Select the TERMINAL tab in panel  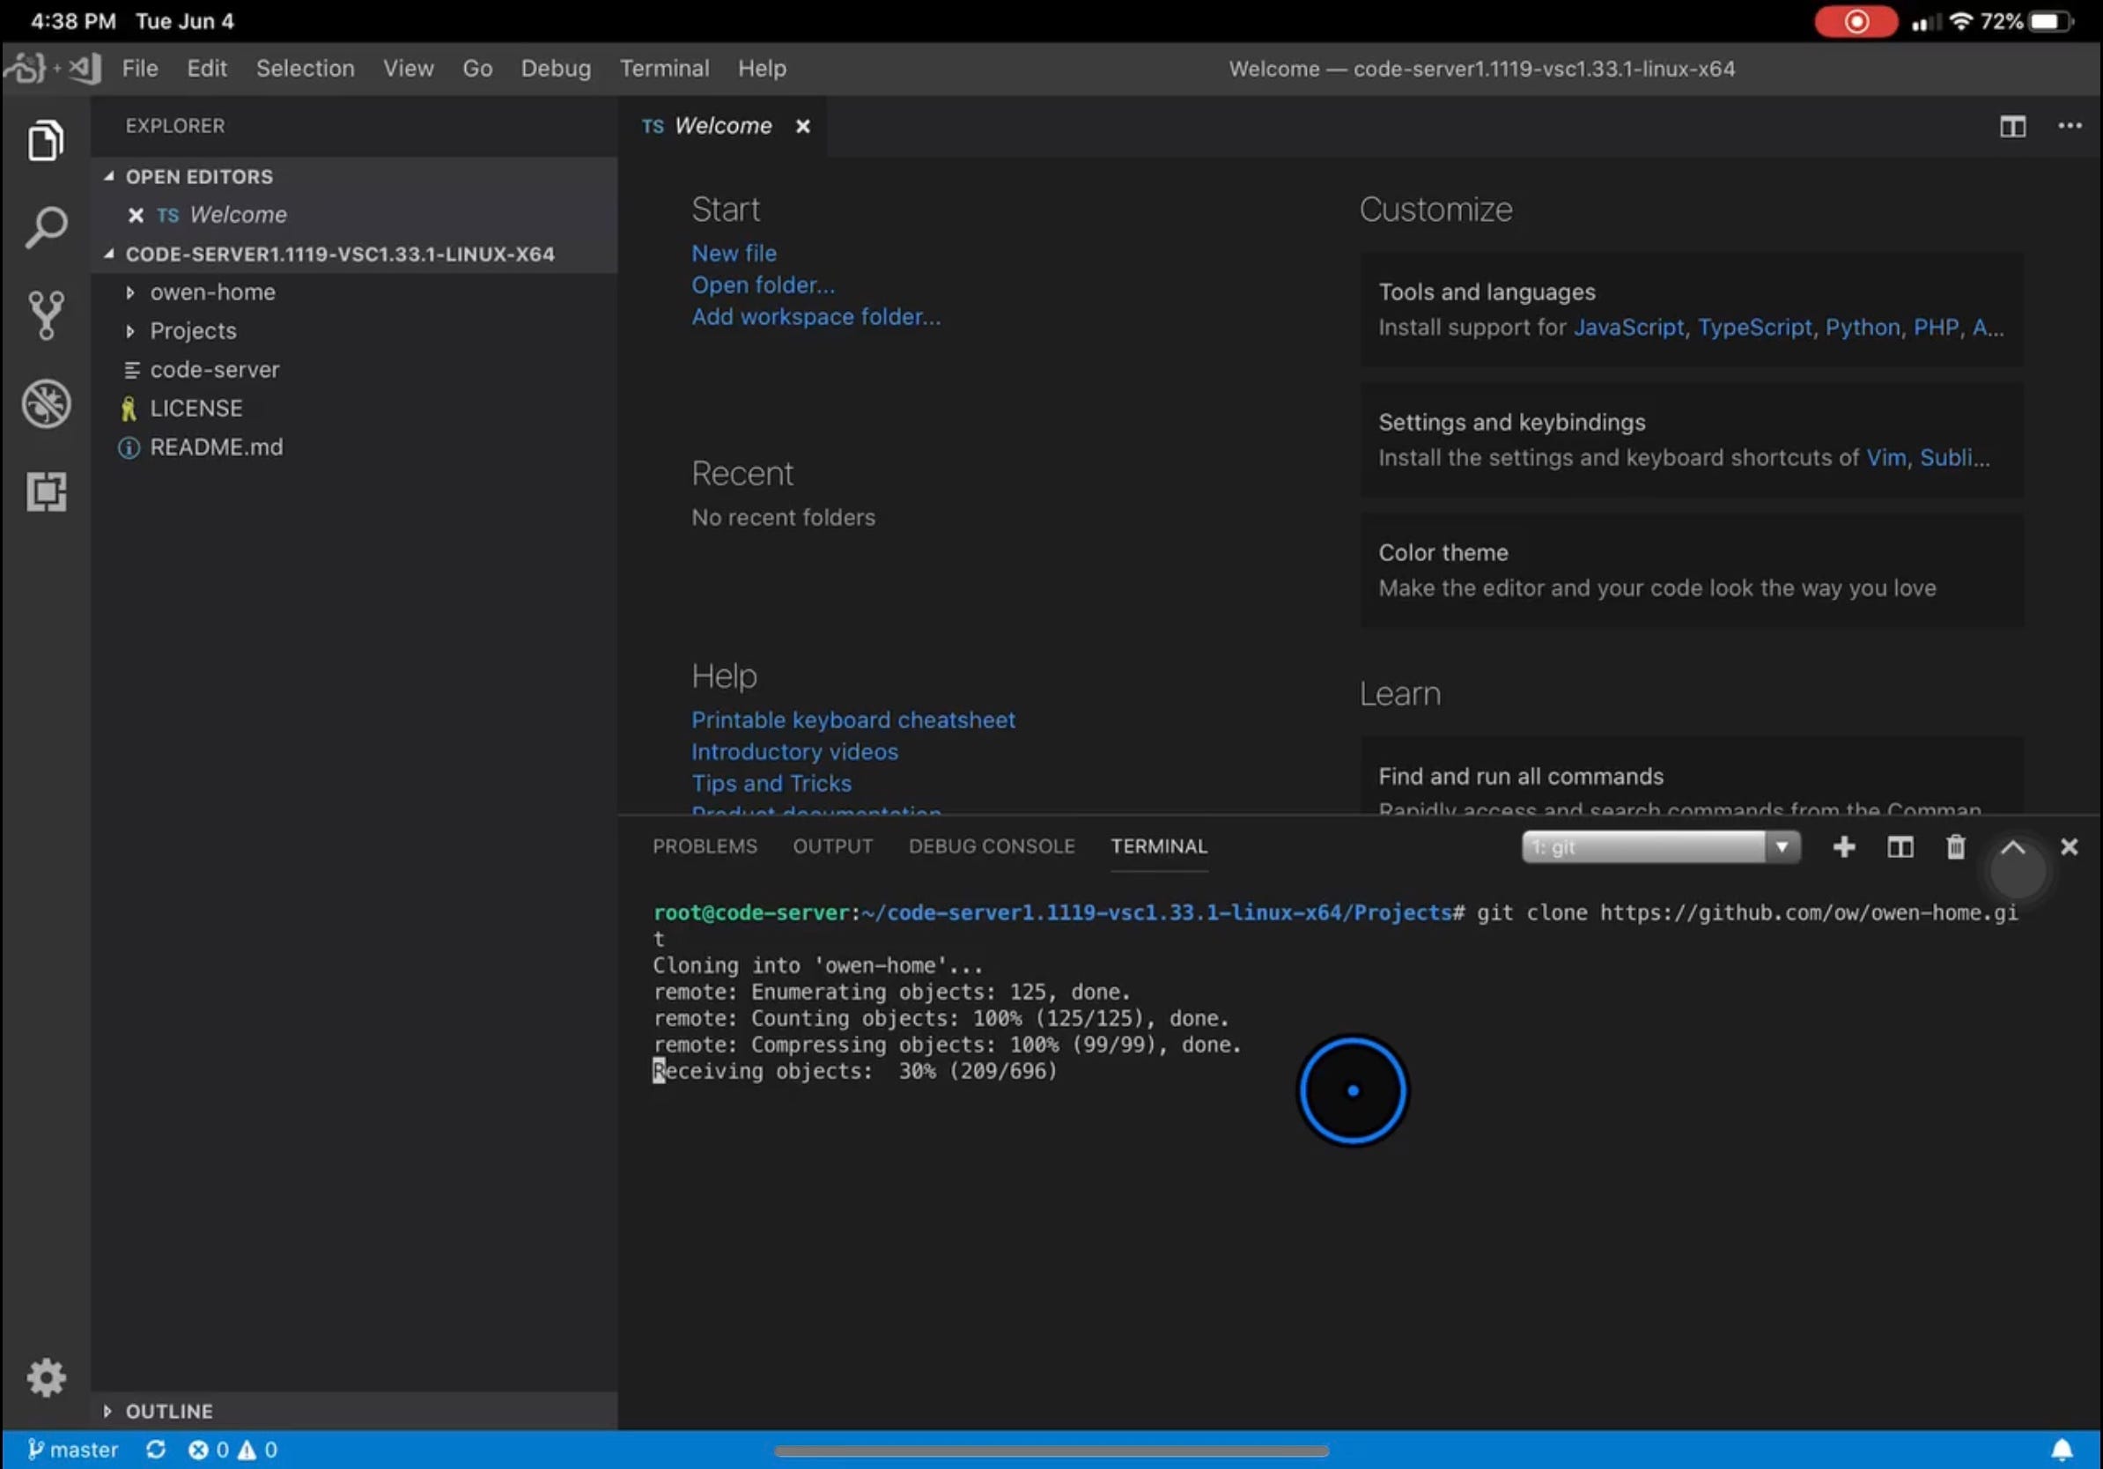coord(1159,845)
